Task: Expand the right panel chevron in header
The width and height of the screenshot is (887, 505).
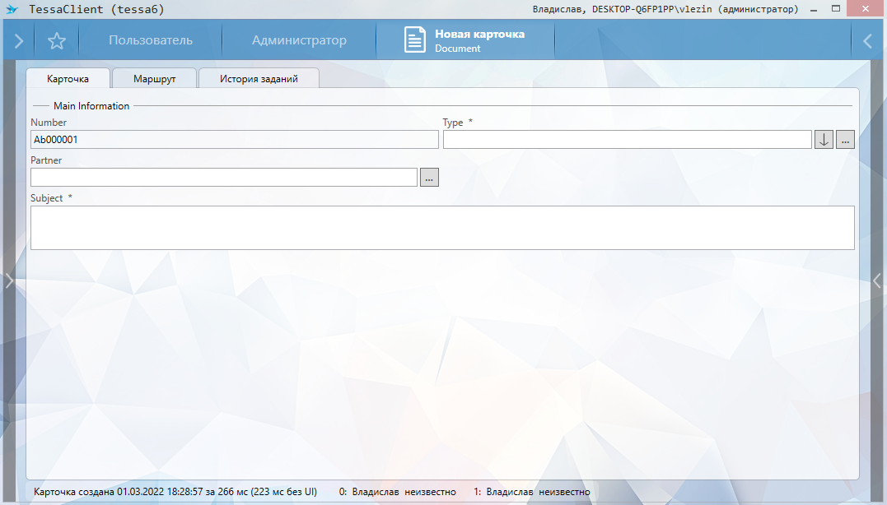Action: click(x=867, y=41)
